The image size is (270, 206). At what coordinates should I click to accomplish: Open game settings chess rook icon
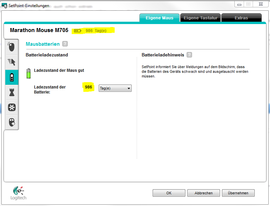pos(12,92)
